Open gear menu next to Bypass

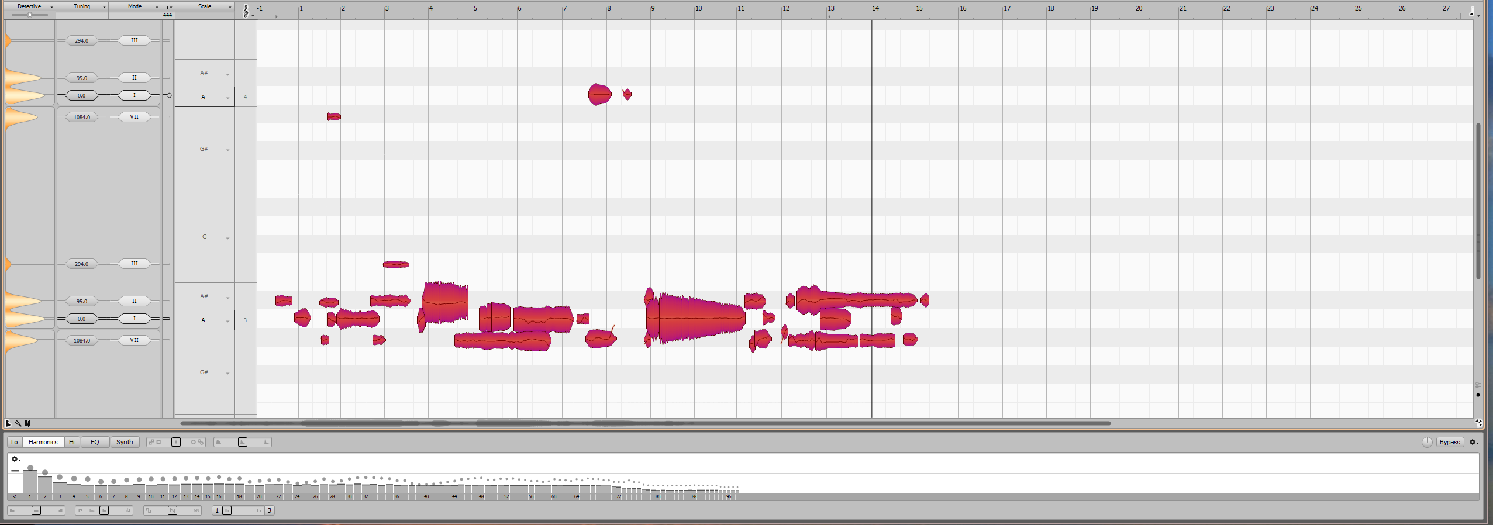(1474, 442)
